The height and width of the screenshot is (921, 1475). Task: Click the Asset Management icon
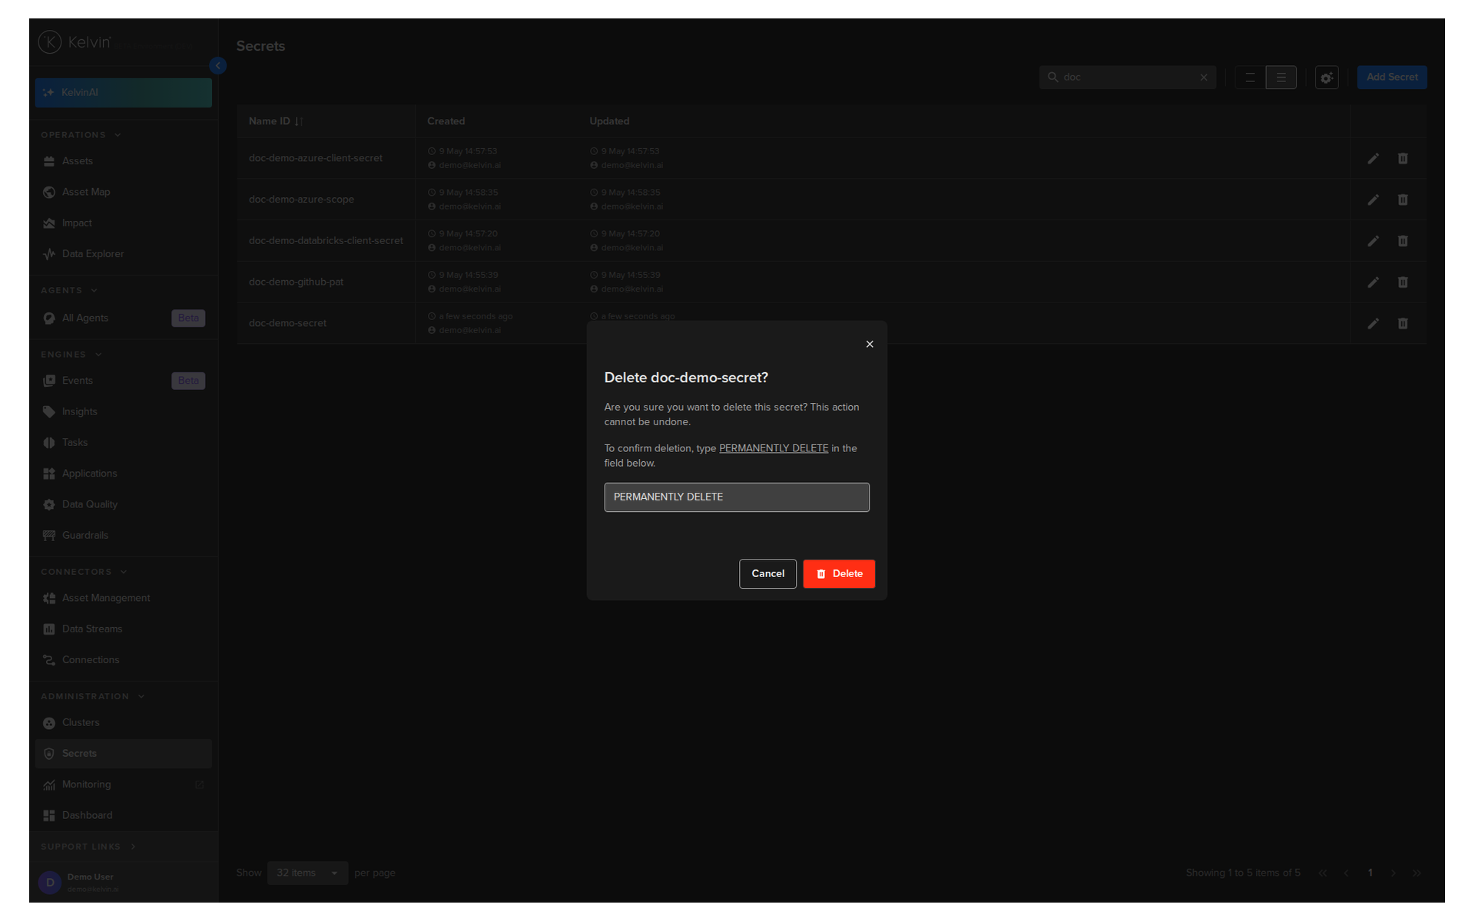pyautogui.click(x=49, y=598)
